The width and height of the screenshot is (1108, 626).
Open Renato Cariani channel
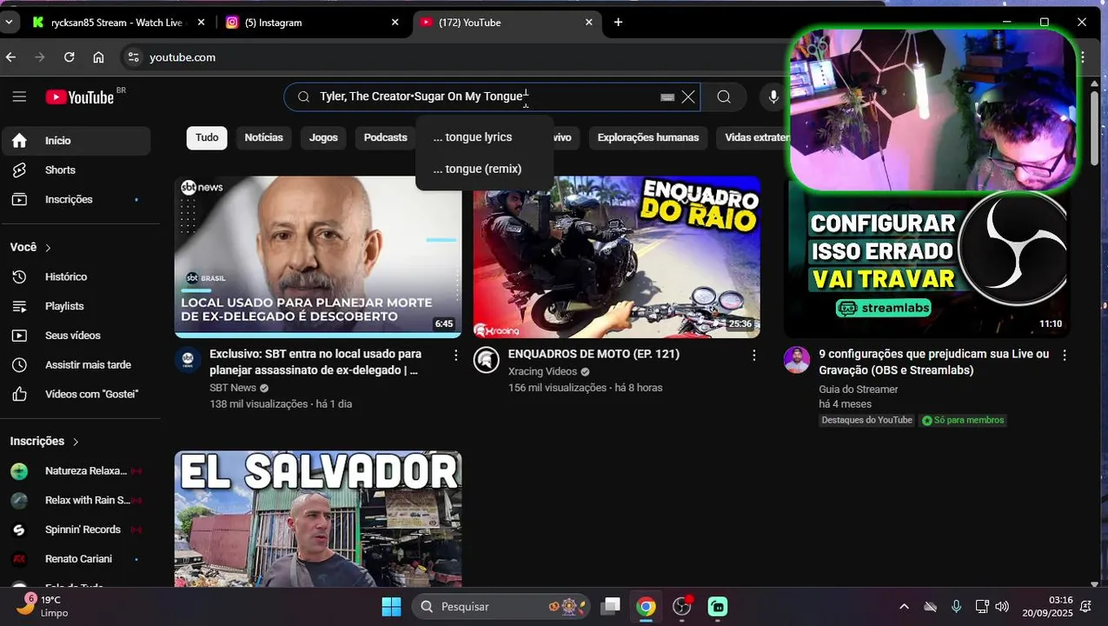point(76,559)
